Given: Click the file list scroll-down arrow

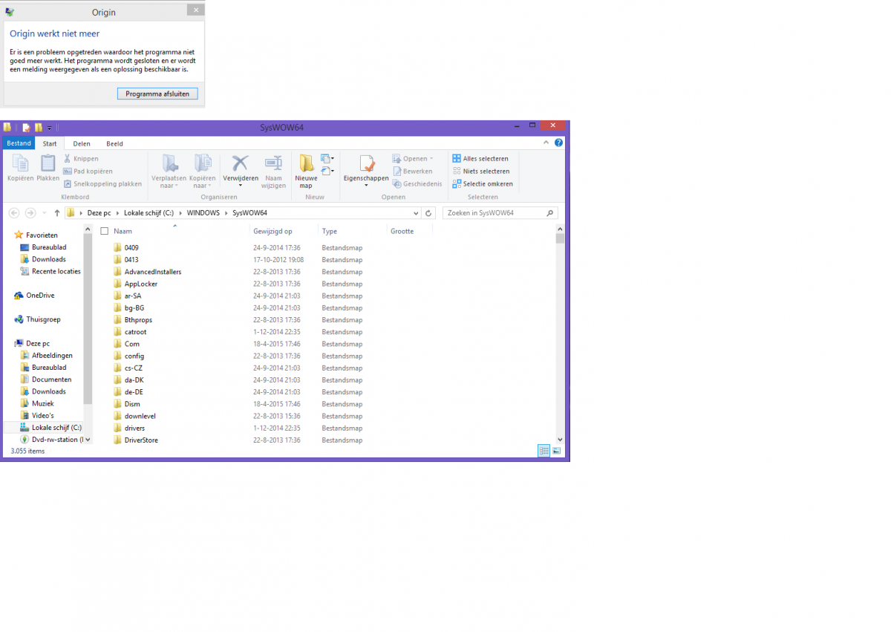Looking at the screenshot, I should coord(561,440).
